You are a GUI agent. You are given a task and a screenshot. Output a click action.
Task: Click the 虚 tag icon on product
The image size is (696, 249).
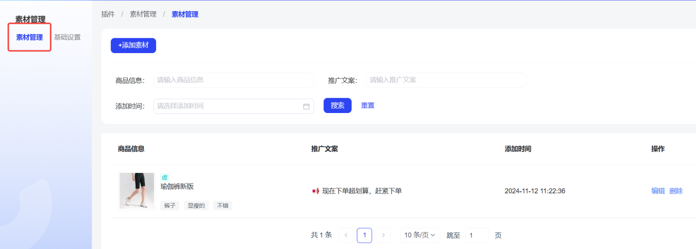pyautogui.click(x=165, y=177)
